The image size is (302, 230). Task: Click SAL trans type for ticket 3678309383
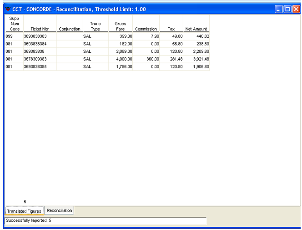point(96,59)
